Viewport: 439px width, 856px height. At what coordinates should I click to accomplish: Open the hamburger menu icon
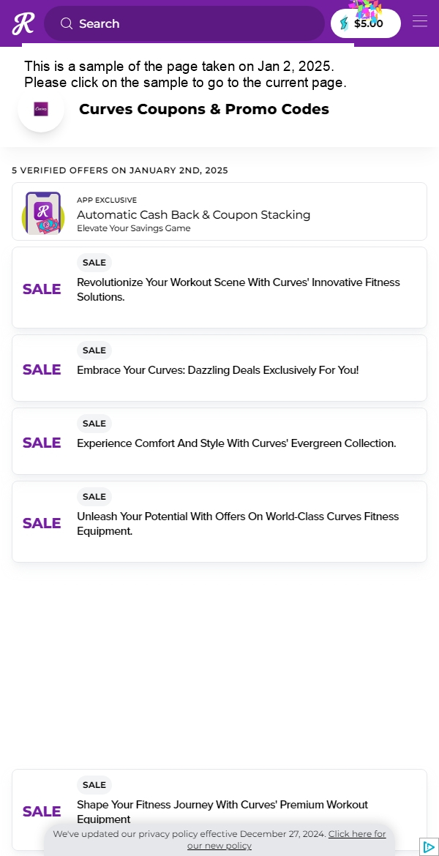click(x=419, y=21)
